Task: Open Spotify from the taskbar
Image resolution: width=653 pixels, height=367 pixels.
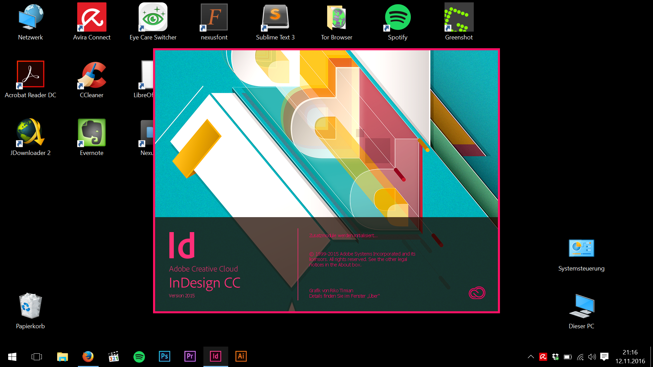Action: pyautogui.click(x=139, y=357)
